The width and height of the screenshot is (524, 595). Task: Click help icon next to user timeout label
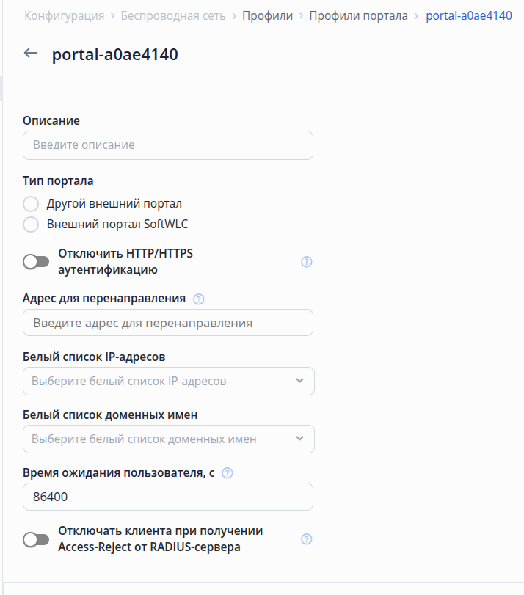click(x=228, y=473)
